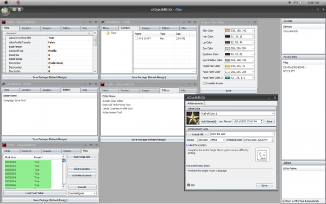Save the Avatar Color Editor settings
This screenshot has width=326, height=204.
point(229,91)
